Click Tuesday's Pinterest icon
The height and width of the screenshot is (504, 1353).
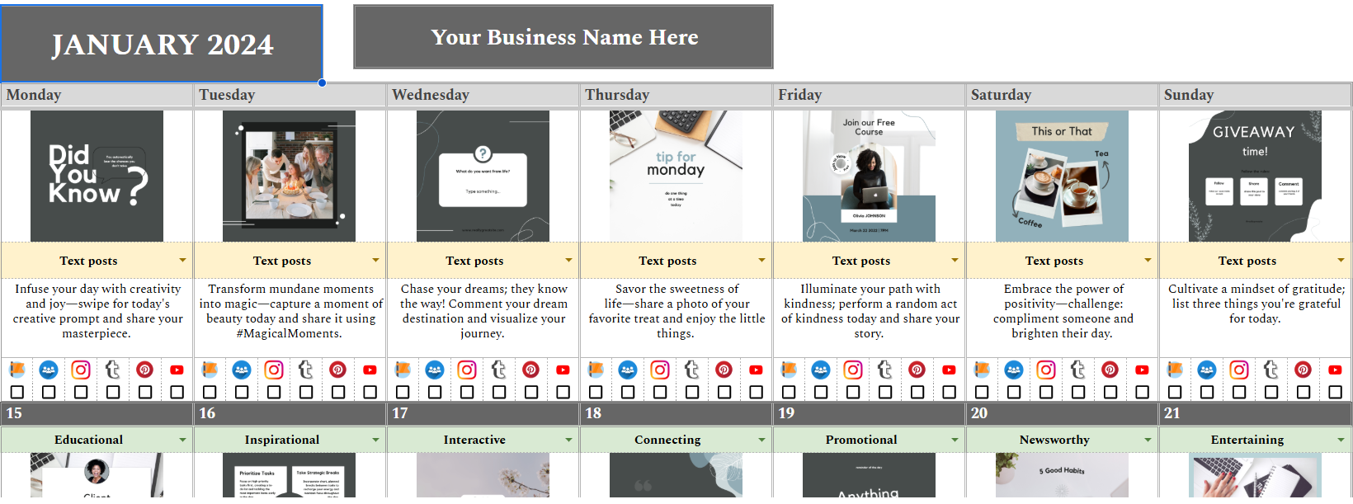[x=338, y=370]
